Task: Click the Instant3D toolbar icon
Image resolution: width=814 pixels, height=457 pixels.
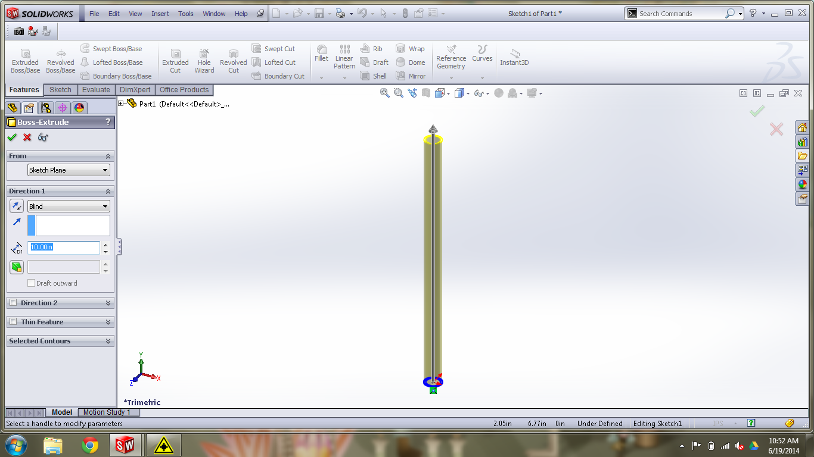Action: click(514, 60)
